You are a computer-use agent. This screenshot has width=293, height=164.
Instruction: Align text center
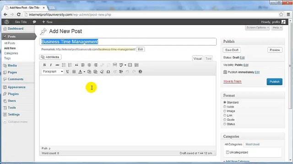click(89, 65)
